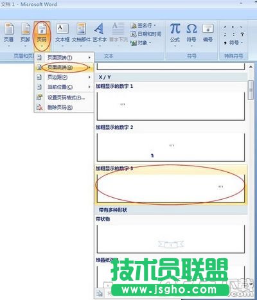
Task: Open the arrow beneath 公式
Action: [x=175, y=46]
